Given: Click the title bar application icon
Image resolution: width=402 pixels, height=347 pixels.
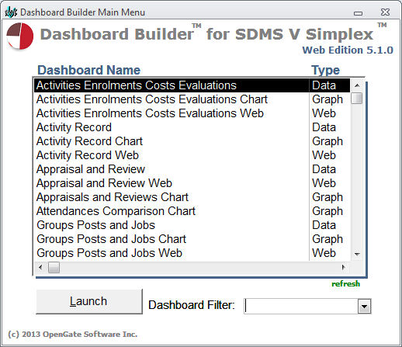Looking at the screenshot, I should pos(11,12).
